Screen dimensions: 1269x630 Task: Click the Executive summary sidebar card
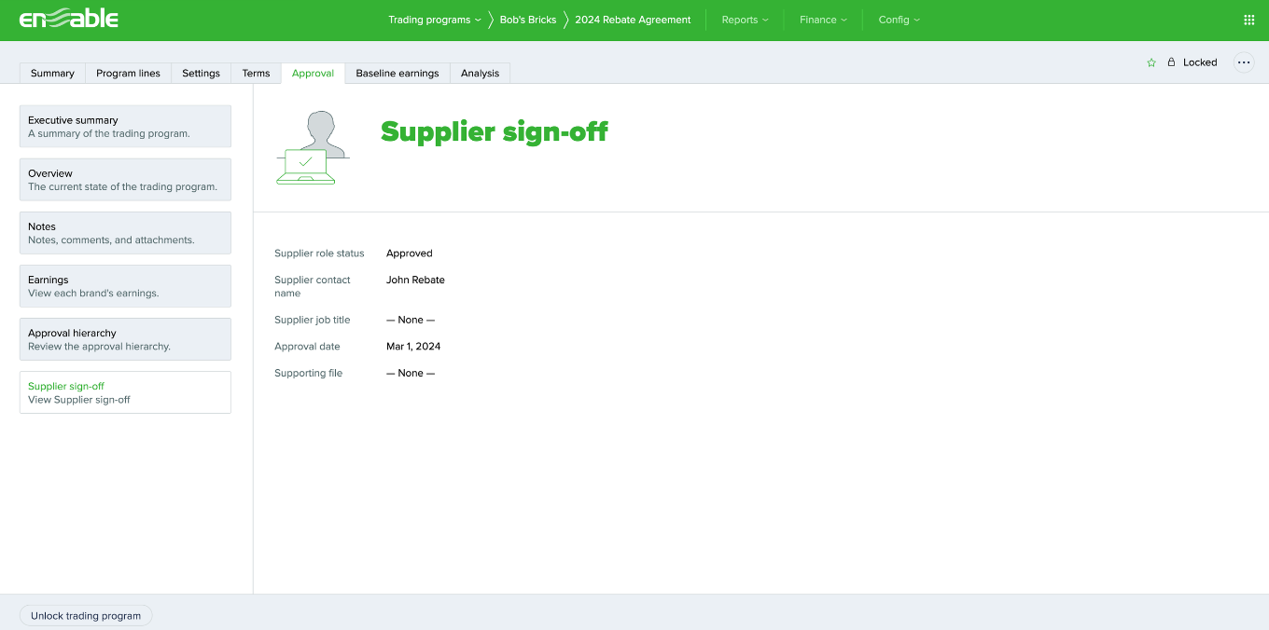[x=125, y=126]
